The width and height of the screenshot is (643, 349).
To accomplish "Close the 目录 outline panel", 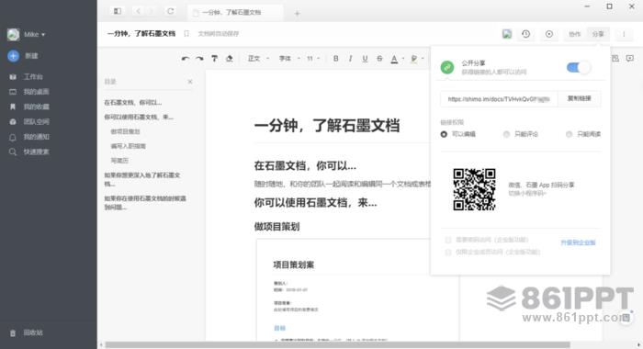I will point(190,82).
